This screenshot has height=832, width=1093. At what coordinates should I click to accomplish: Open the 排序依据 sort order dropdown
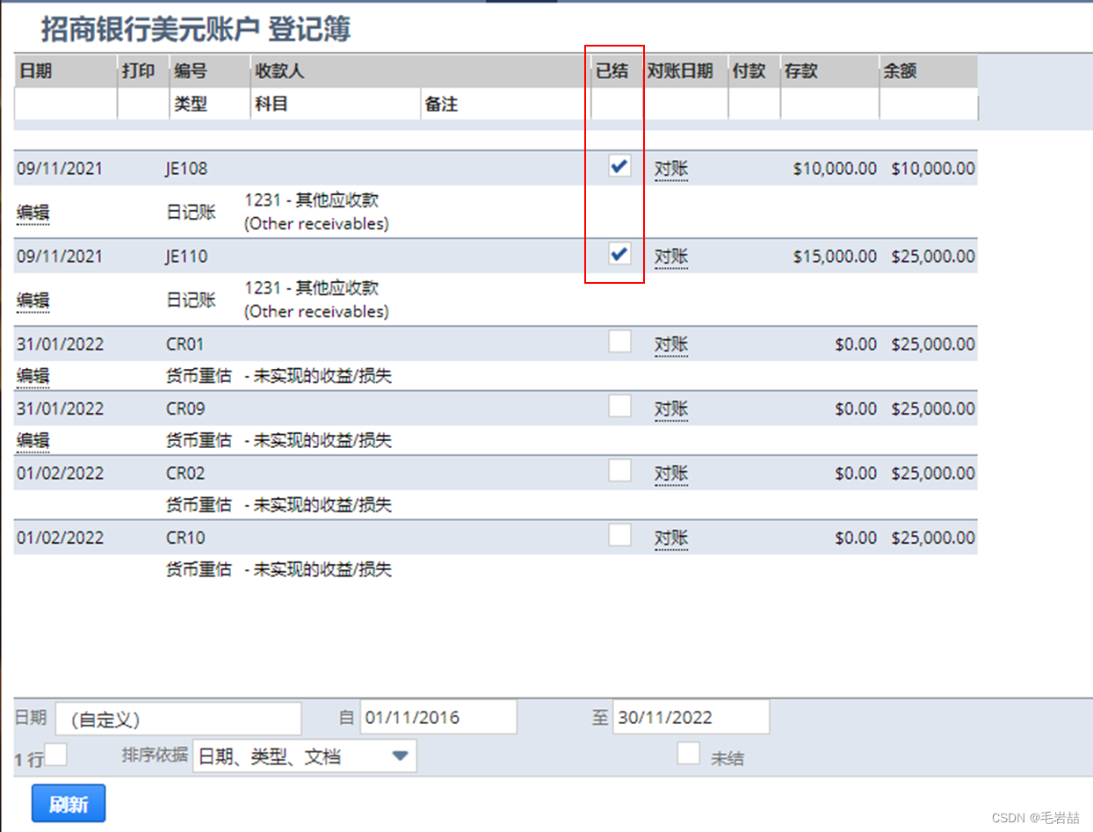pyautogui.click(x=303, y=755)
